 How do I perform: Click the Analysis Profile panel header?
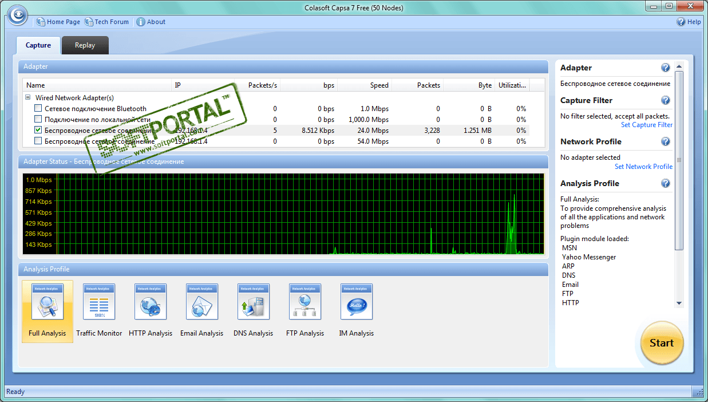click(x=283, y=269)
